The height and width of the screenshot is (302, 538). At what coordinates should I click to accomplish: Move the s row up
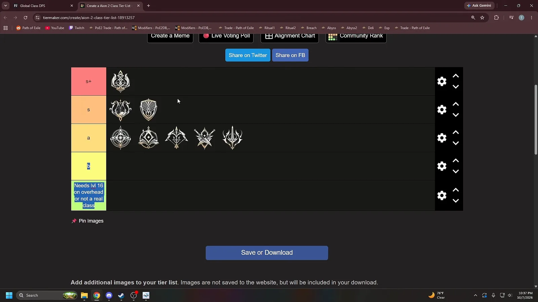(456, 104)
